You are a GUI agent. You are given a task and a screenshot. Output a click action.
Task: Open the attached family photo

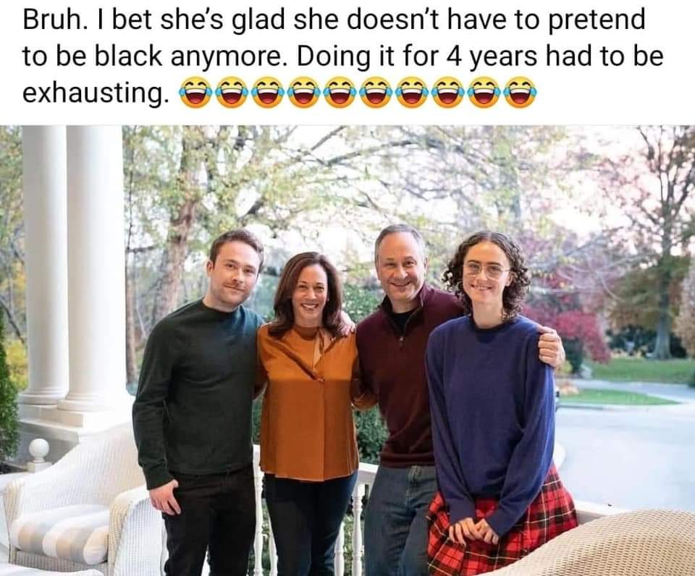[347, 350]
